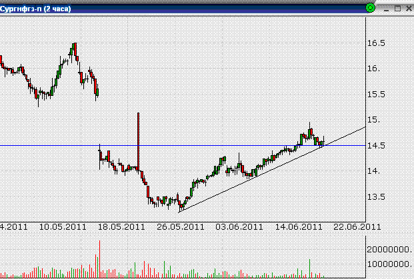Click price label 16.5 on the axis
This screenshot has width=414, height=279.
(x=376, y=43)
